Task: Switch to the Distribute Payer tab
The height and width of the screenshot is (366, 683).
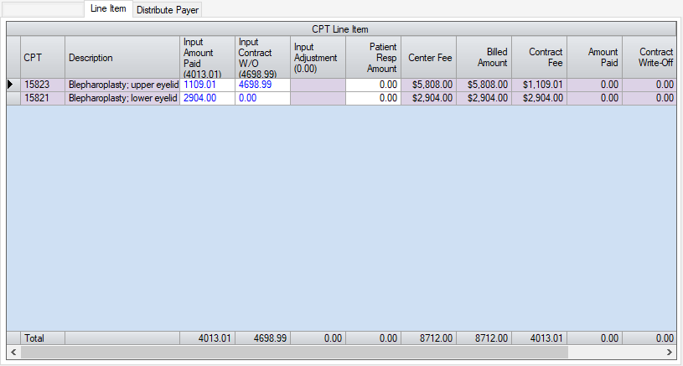Action: [x=167, y=10]
